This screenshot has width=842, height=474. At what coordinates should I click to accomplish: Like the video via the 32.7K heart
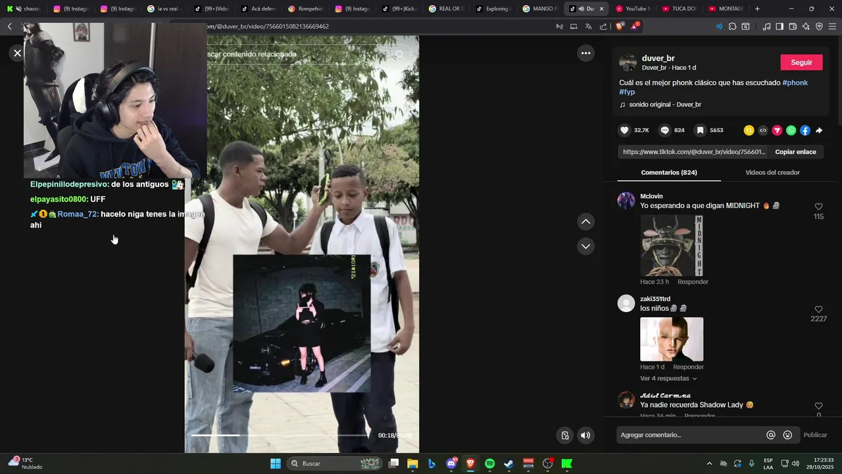pyautogui.click(x=625, y=130)
